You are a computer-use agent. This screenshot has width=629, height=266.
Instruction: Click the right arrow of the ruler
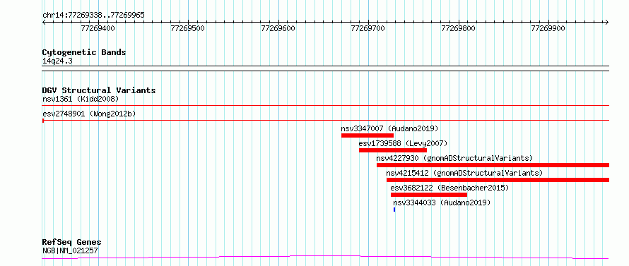(x=606, y=23)
